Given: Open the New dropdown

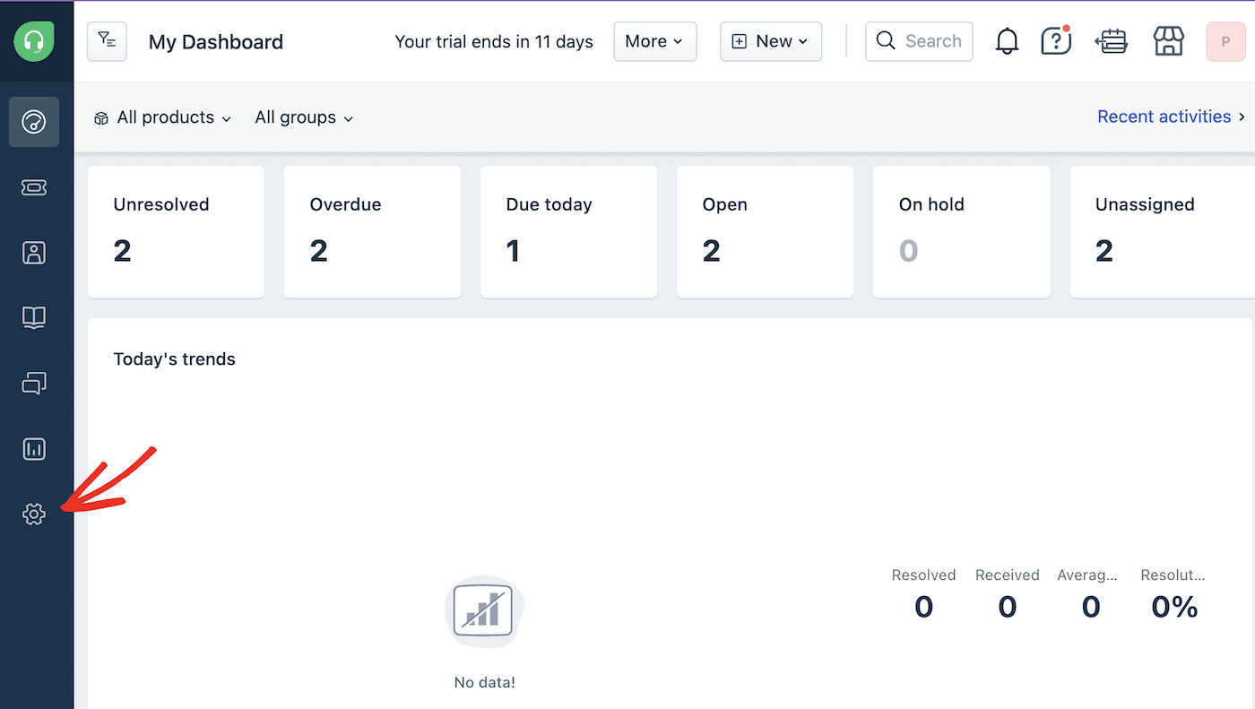Looking at the screenshot, I should (770, 40).
